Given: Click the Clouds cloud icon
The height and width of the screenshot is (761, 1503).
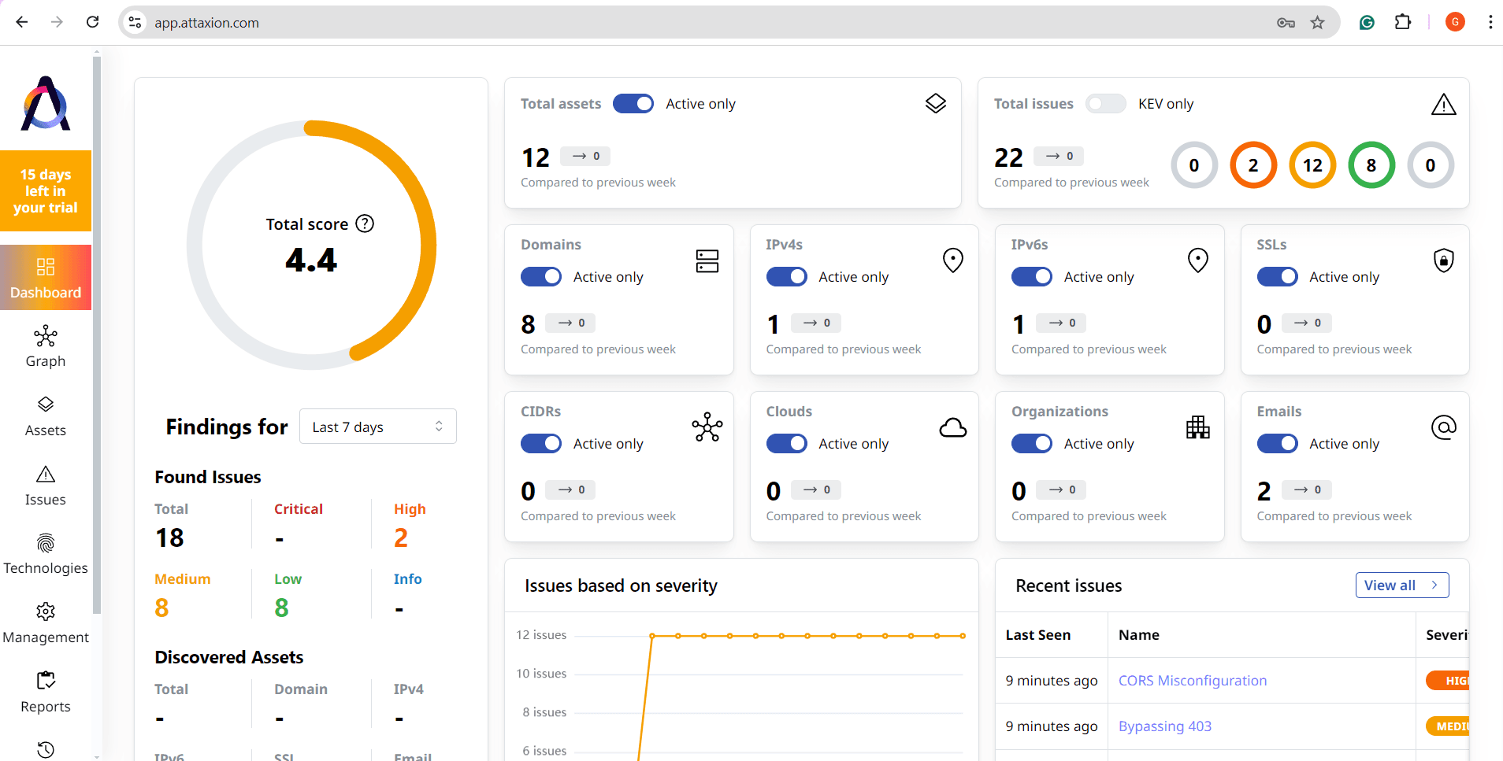Looking at the screenshot, I should pyautogui.click(x=952, y=428).
